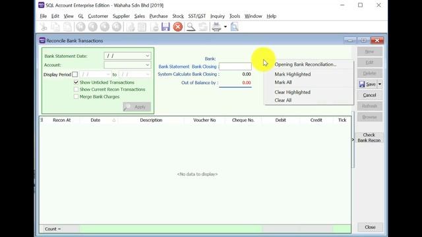Screen dimensions: 422x237
Task: Open the Account dropdown
Action: [147, 65]
